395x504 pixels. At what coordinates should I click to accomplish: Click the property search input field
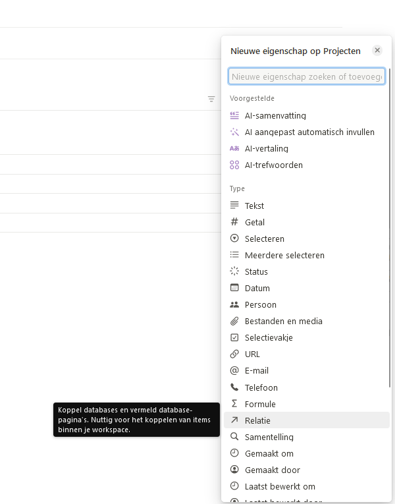(x=307, y=76)
